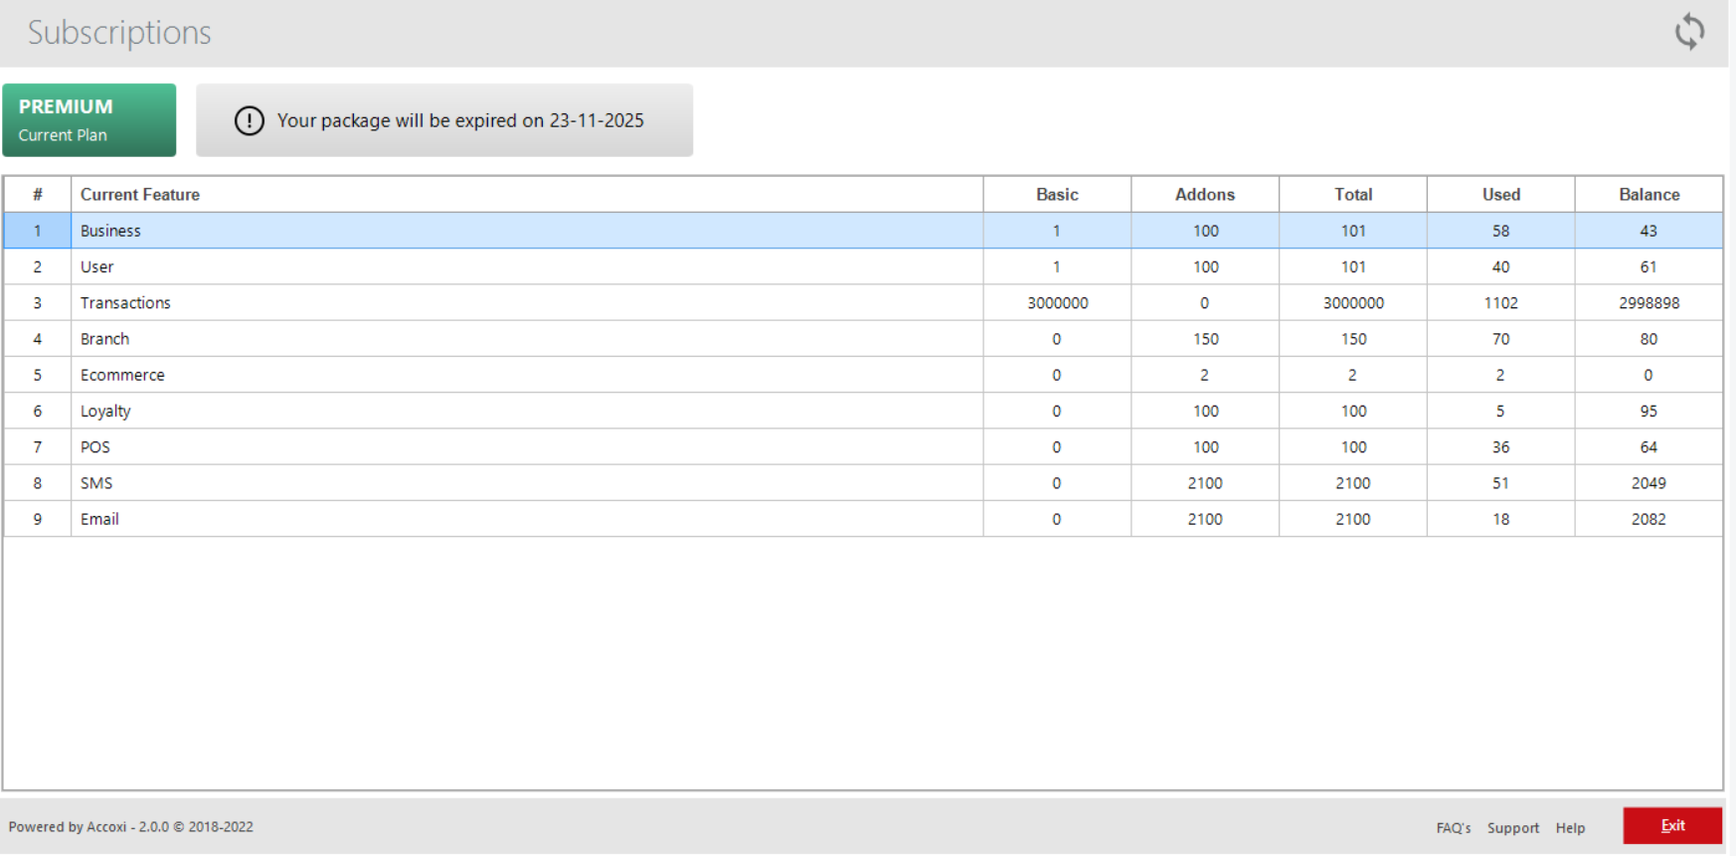1736x856 pixels.
Task: Click the expiry warning exclamation icon
Action: [x=249, y=120]
